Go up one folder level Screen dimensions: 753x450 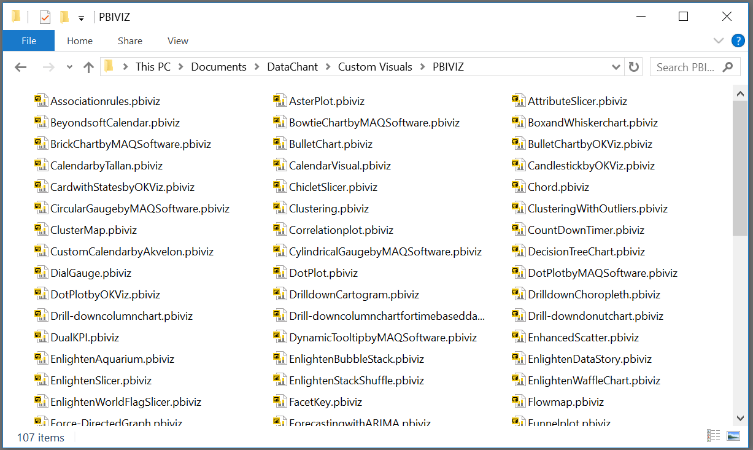(x=88, y=67)
